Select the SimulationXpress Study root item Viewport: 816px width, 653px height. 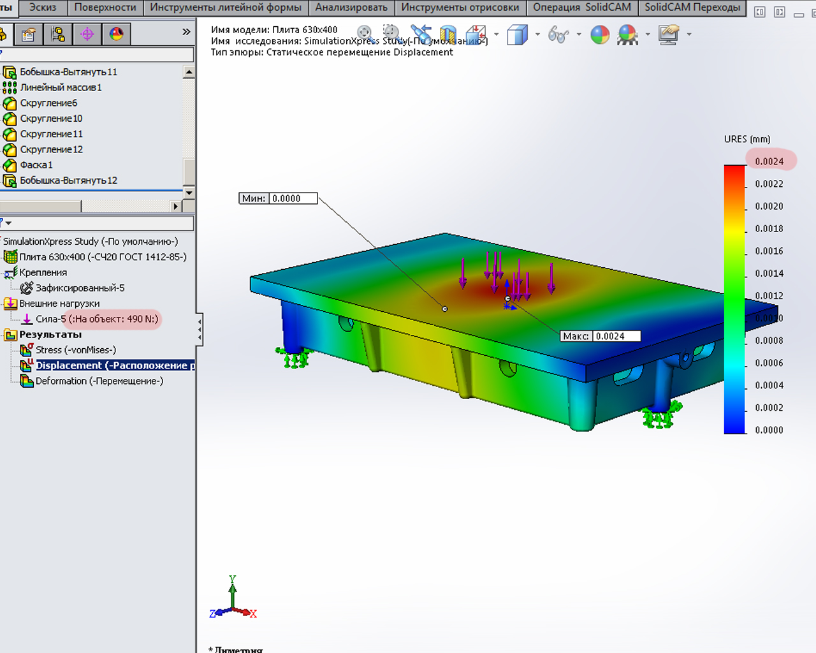[91, 242]
